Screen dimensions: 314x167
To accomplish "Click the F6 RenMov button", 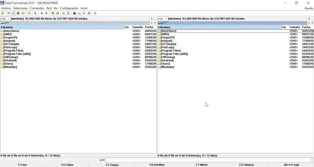I will (x=157, y=165).
